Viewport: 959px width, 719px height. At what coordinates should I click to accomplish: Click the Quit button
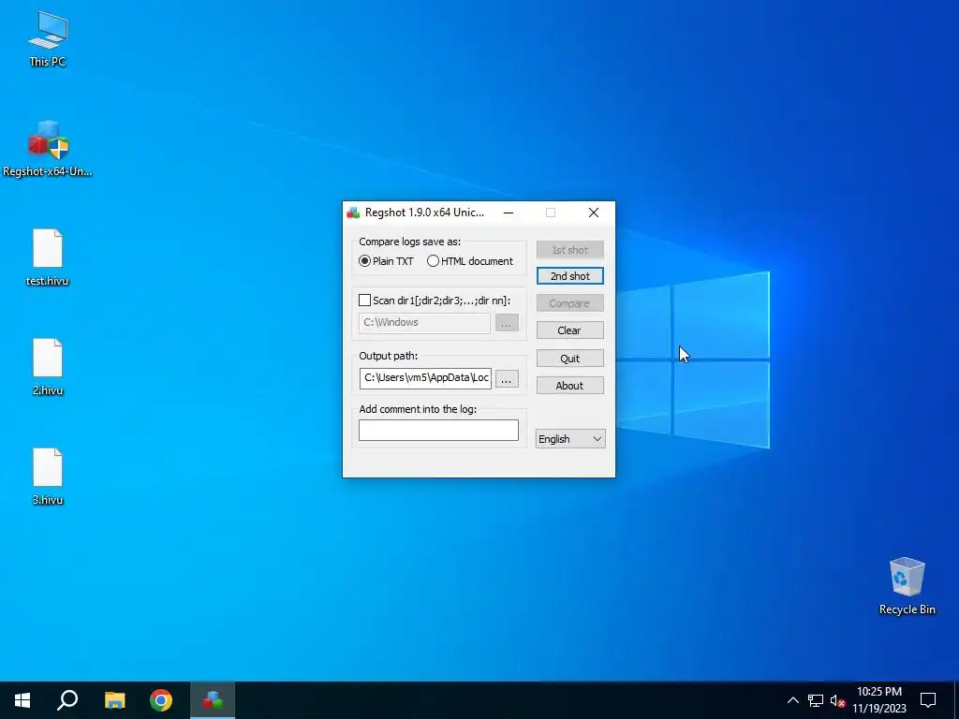coord(570,359)
